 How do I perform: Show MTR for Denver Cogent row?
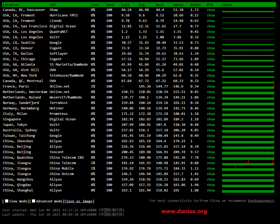211,48
